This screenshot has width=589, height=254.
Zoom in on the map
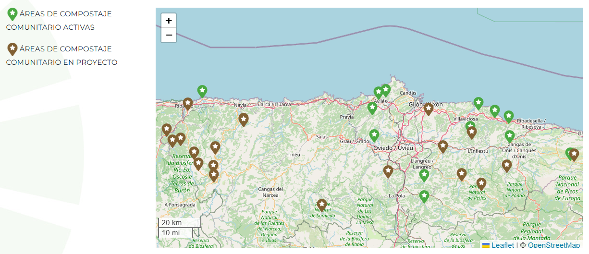(169, 21)
